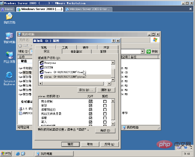Toggle Deny checkbox for 写入
The width and height of the screenshot is (195, 157).
[x=105, y=122]
